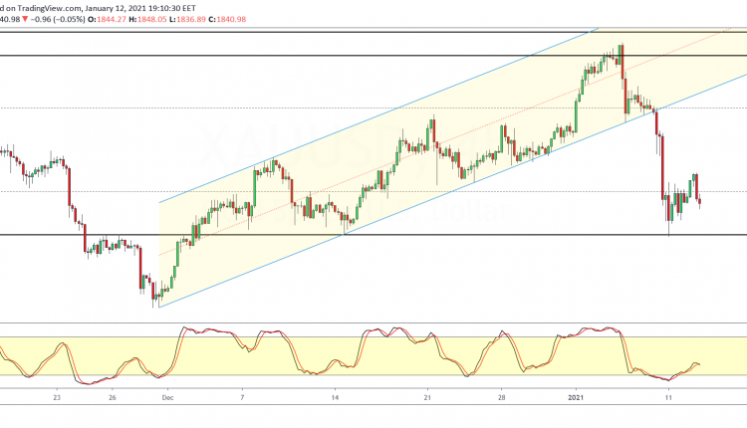This screenshot has width=747, height=428.
Task: Click the 2021 label on time axis
Action: point(576,397)
